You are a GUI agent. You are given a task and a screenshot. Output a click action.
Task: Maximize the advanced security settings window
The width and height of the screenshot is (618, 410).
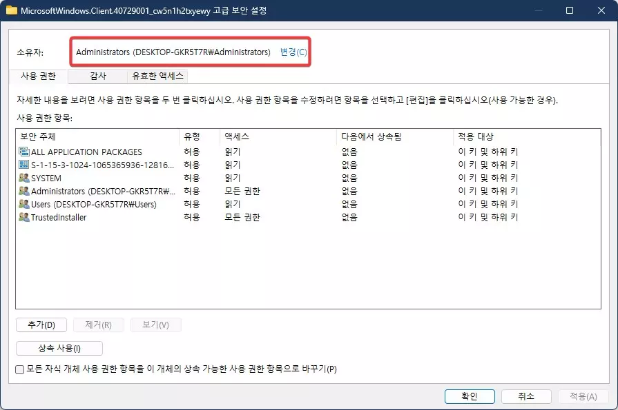tap(570, 10)
